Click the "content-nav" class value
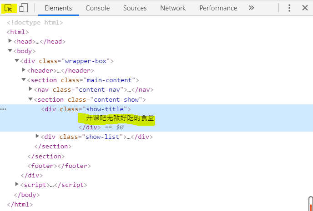The width and height of the screenshot is (313, 211). coord(100,90)
